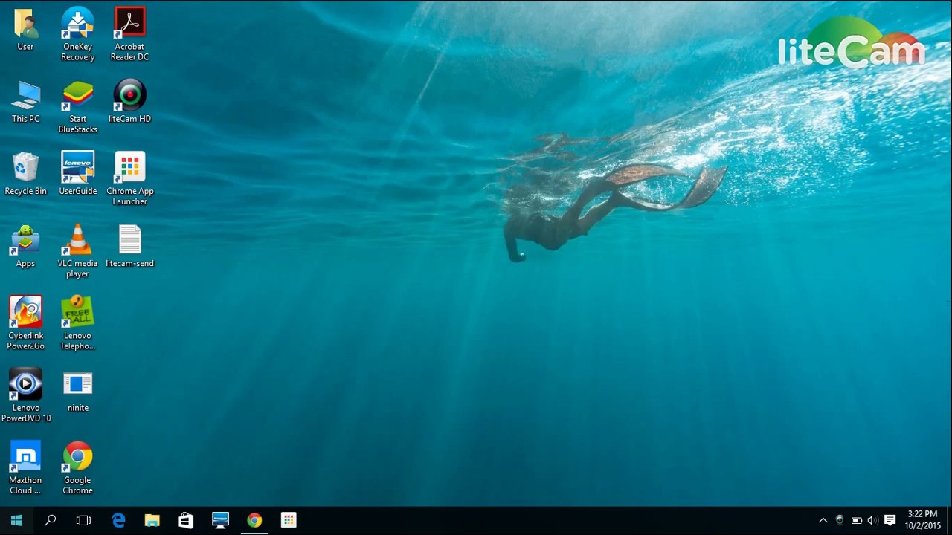Select the liteCam HD desktop icon
Screen dimensions: 952x535
129,101
